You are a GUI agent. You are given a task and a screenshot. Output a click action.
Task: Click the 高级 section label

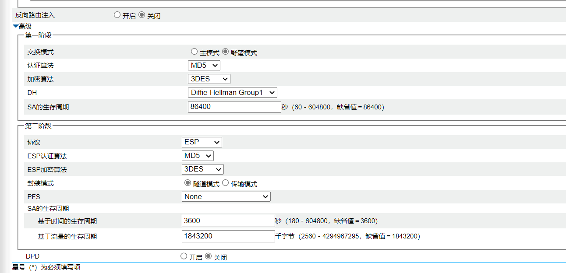coord(25,27)
